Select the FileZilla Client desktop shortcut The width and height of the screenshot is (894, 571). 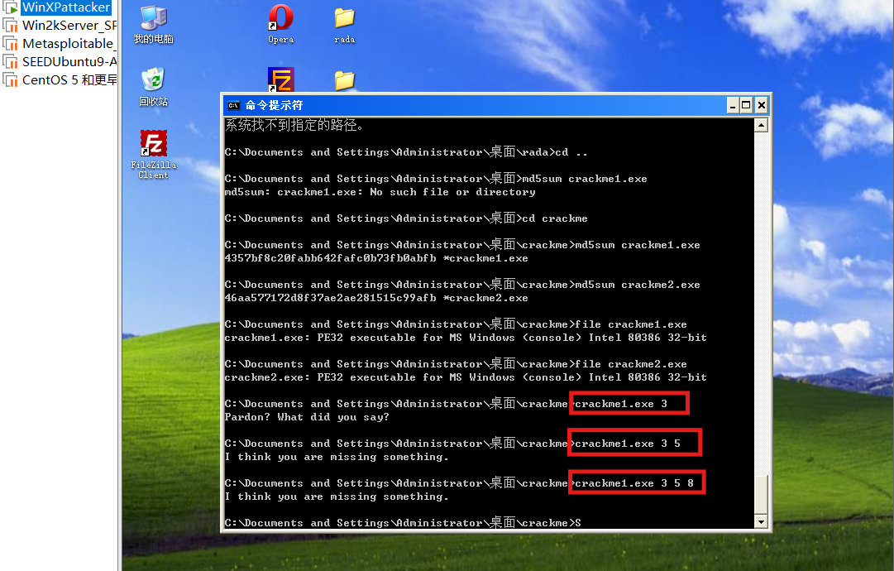(x=153, y=154)
